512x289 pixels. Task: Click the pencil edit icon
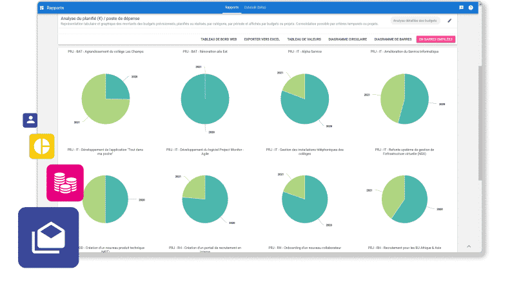(449, 21)
